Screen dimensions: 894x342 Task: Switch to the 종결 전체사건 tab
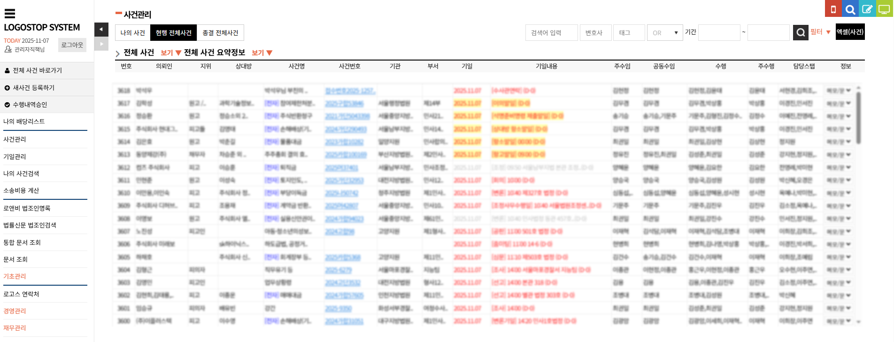pyautogui.click(x=220, y=33)
